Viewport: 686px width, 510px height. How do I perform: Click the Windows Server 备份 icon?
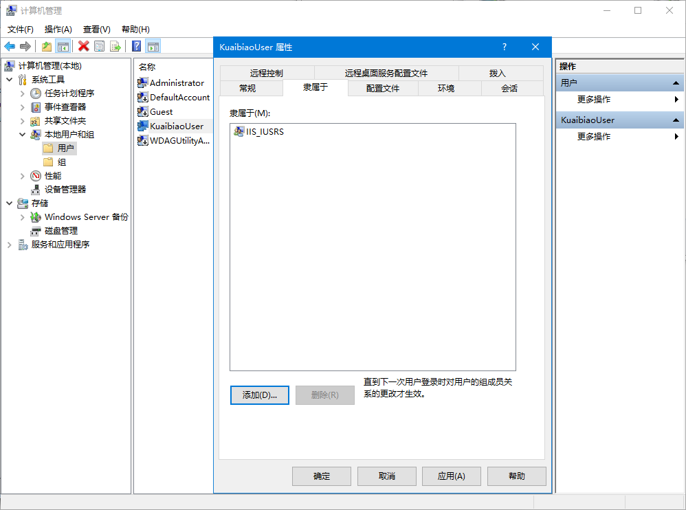click(x=36, y=217)
